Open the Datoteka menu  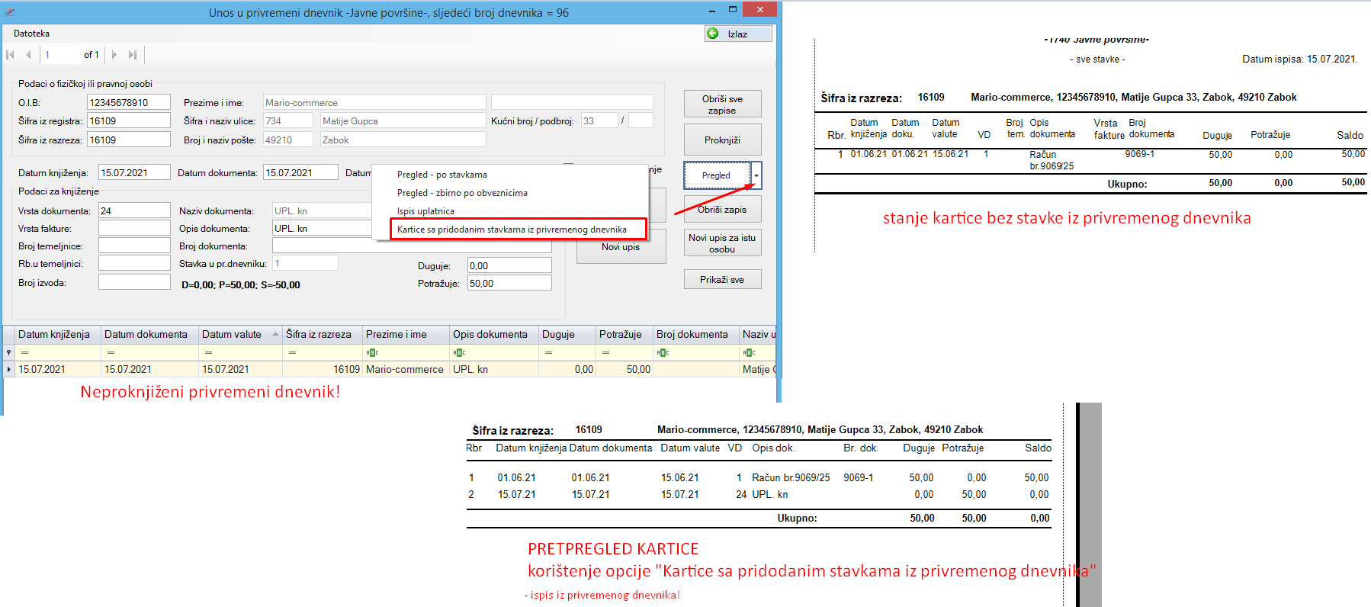tap(31, 34)
